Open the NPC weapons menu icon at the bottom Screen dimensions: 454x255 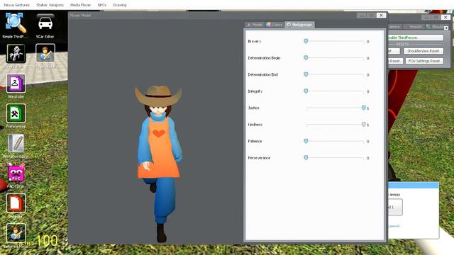16,233
